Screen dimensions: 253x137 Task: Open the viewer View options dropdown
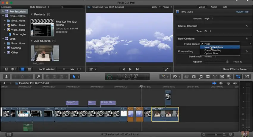[x=168, y=7]
